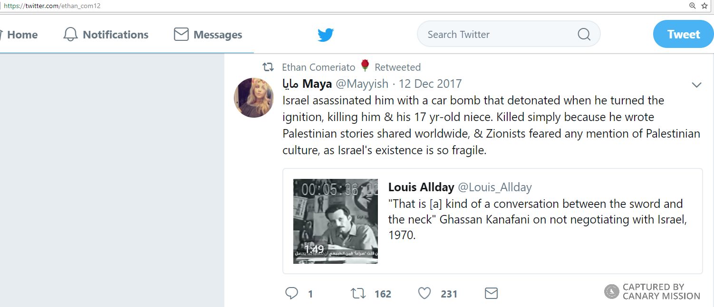714x307 pixels.
Task: Play the Ghassan Kanafani video thumbnail
Action: (x=335, y=221)
